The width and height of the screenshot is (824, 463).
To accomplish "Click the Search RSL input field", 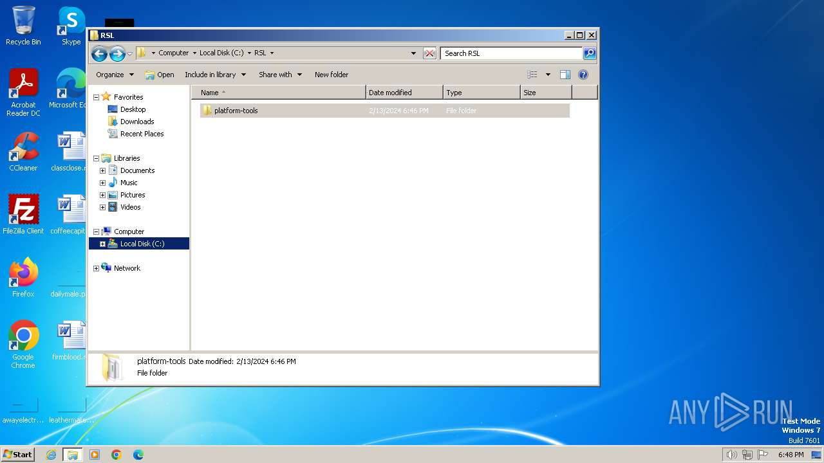I will point(512,53).
